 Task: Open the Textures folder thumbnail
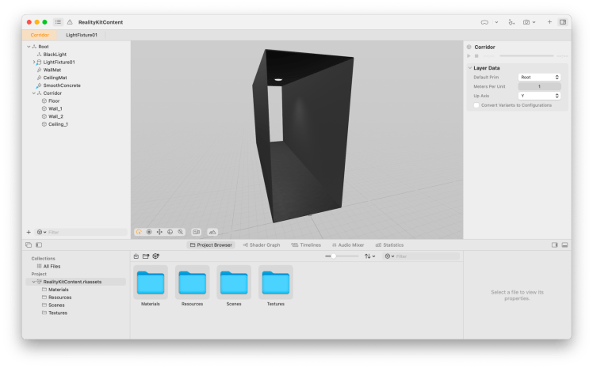[275, 283]
